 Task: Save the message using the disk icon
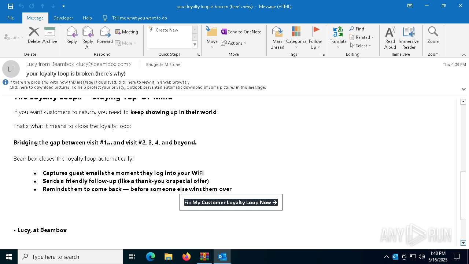click(11, 6)
